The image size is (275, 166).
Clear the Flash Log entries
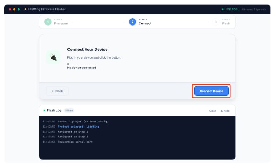click(x=212, y=110)
